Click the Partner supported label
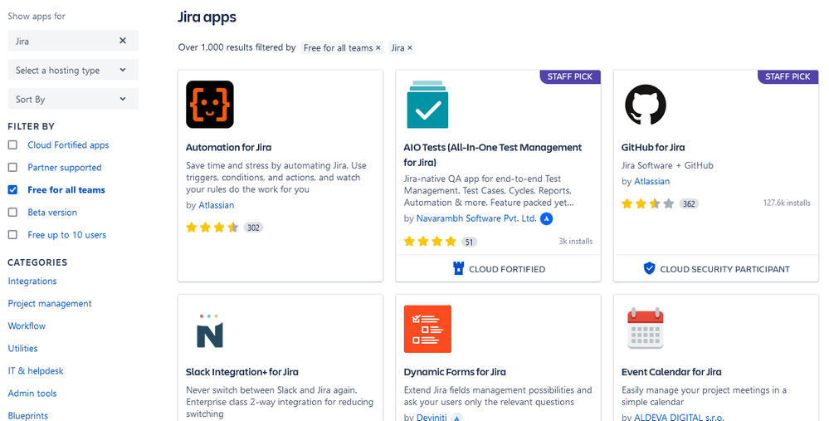The width and height of the screenshot is (829, 421). [65, 168]
